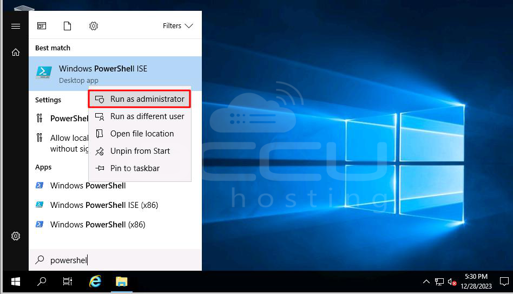Click the Best match heading
The height and width of the screenshot is (294, 513).
pos(52,48)
